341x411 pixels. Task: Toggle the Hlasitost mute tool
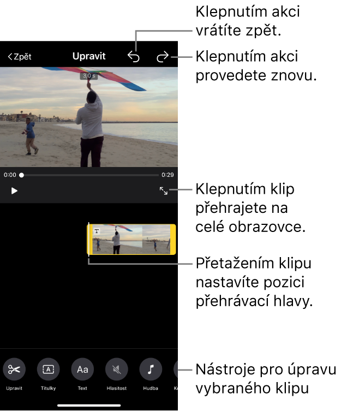point(117,370)
